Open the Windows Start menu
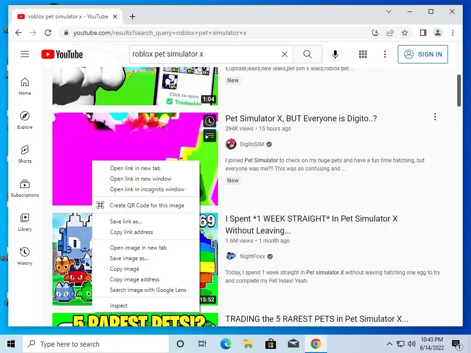The image size is (471, 353). click(11, 344)
